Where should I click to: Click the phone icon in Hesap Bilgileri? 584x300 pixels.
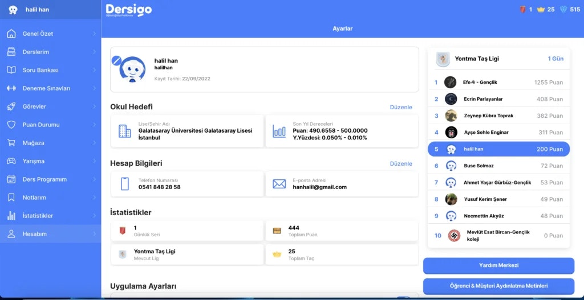(x=125, y=184)
